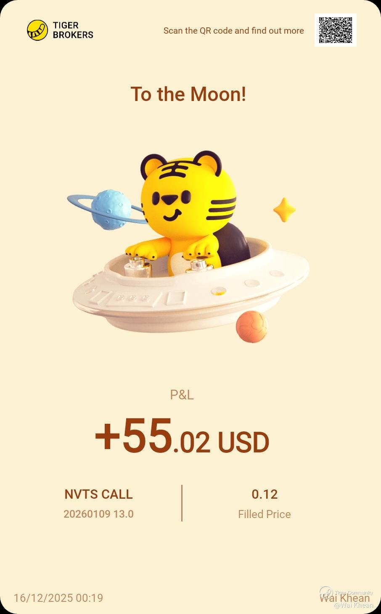Click the Wai Khean username
This screenshot has width=381, height=614.
click(344, 598)
